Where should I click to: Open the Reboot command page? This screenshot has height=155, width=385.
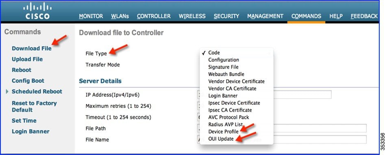22,70
